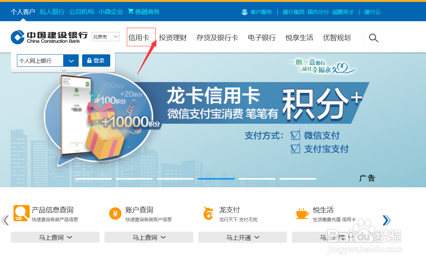
Task: Open the 存贷及银行卡 menu
Action: point(217,37)
